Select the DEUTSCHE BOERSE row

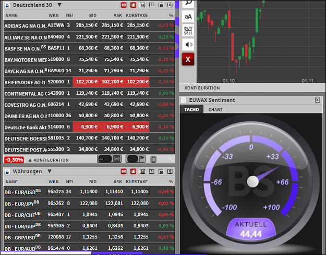coord(89,138)
